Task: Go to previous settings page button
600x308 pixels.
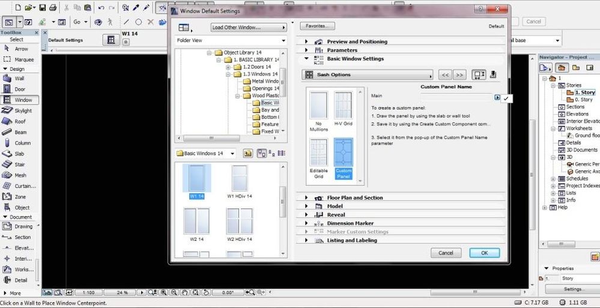Action: tap(445, 74)
